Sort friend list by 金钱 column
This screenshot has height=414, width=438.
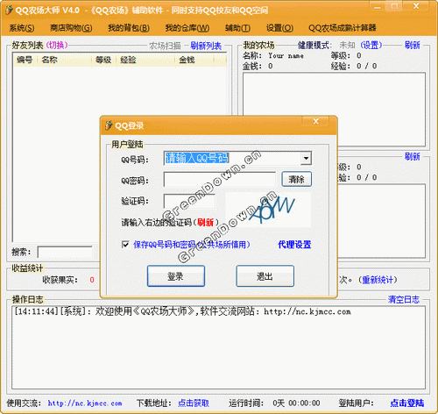tap(194, 60)
